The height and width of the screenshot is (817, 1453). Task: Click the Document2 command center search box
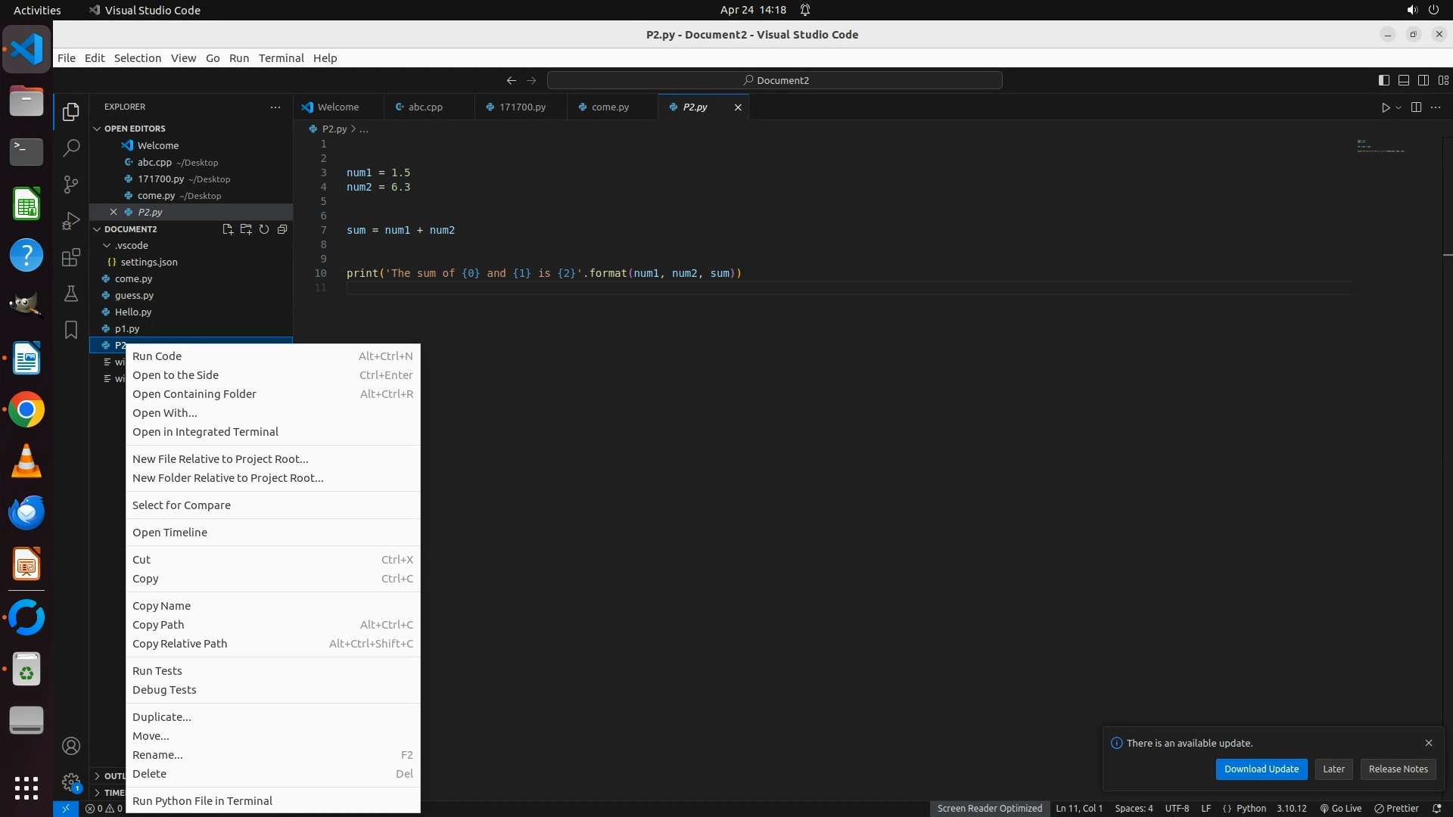(x=775, y=80)
